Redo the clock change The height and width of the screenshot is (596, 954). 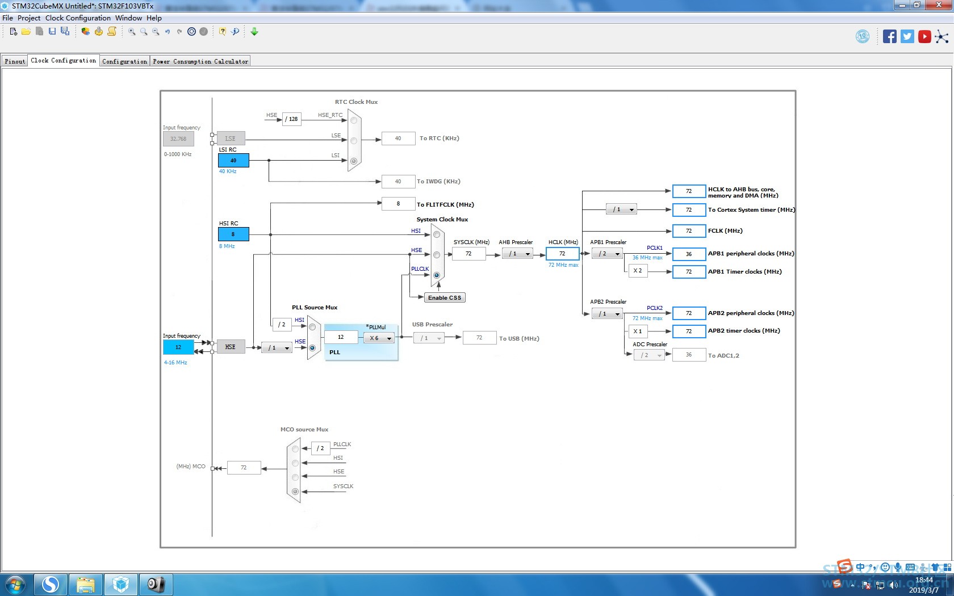pos(179,32)
